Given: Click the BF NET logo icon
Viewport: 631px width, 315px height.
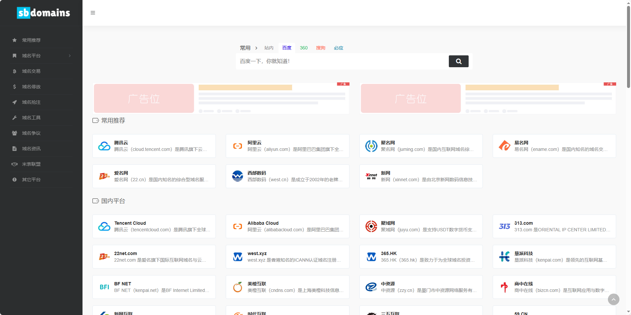Looking at the screenshot, I should click(x=104, y=287).
